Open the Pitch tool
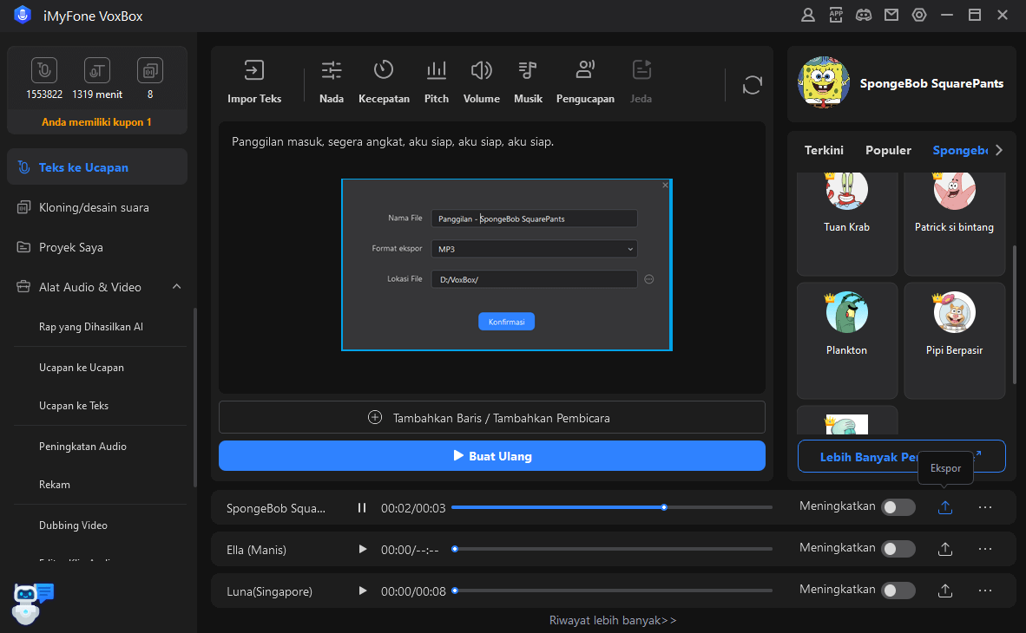The height and width of the screenshot is (633, 1026). pos(437,82)
